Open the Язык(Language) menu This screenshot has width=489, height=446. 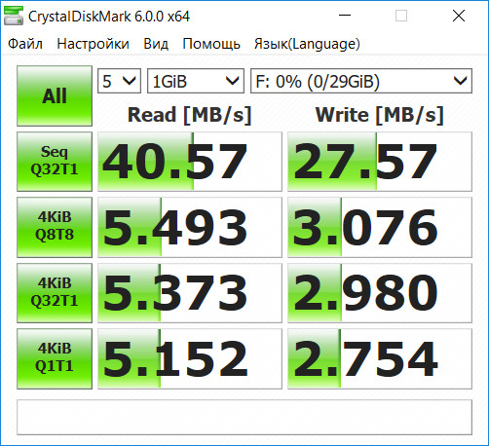click(307, 44)
